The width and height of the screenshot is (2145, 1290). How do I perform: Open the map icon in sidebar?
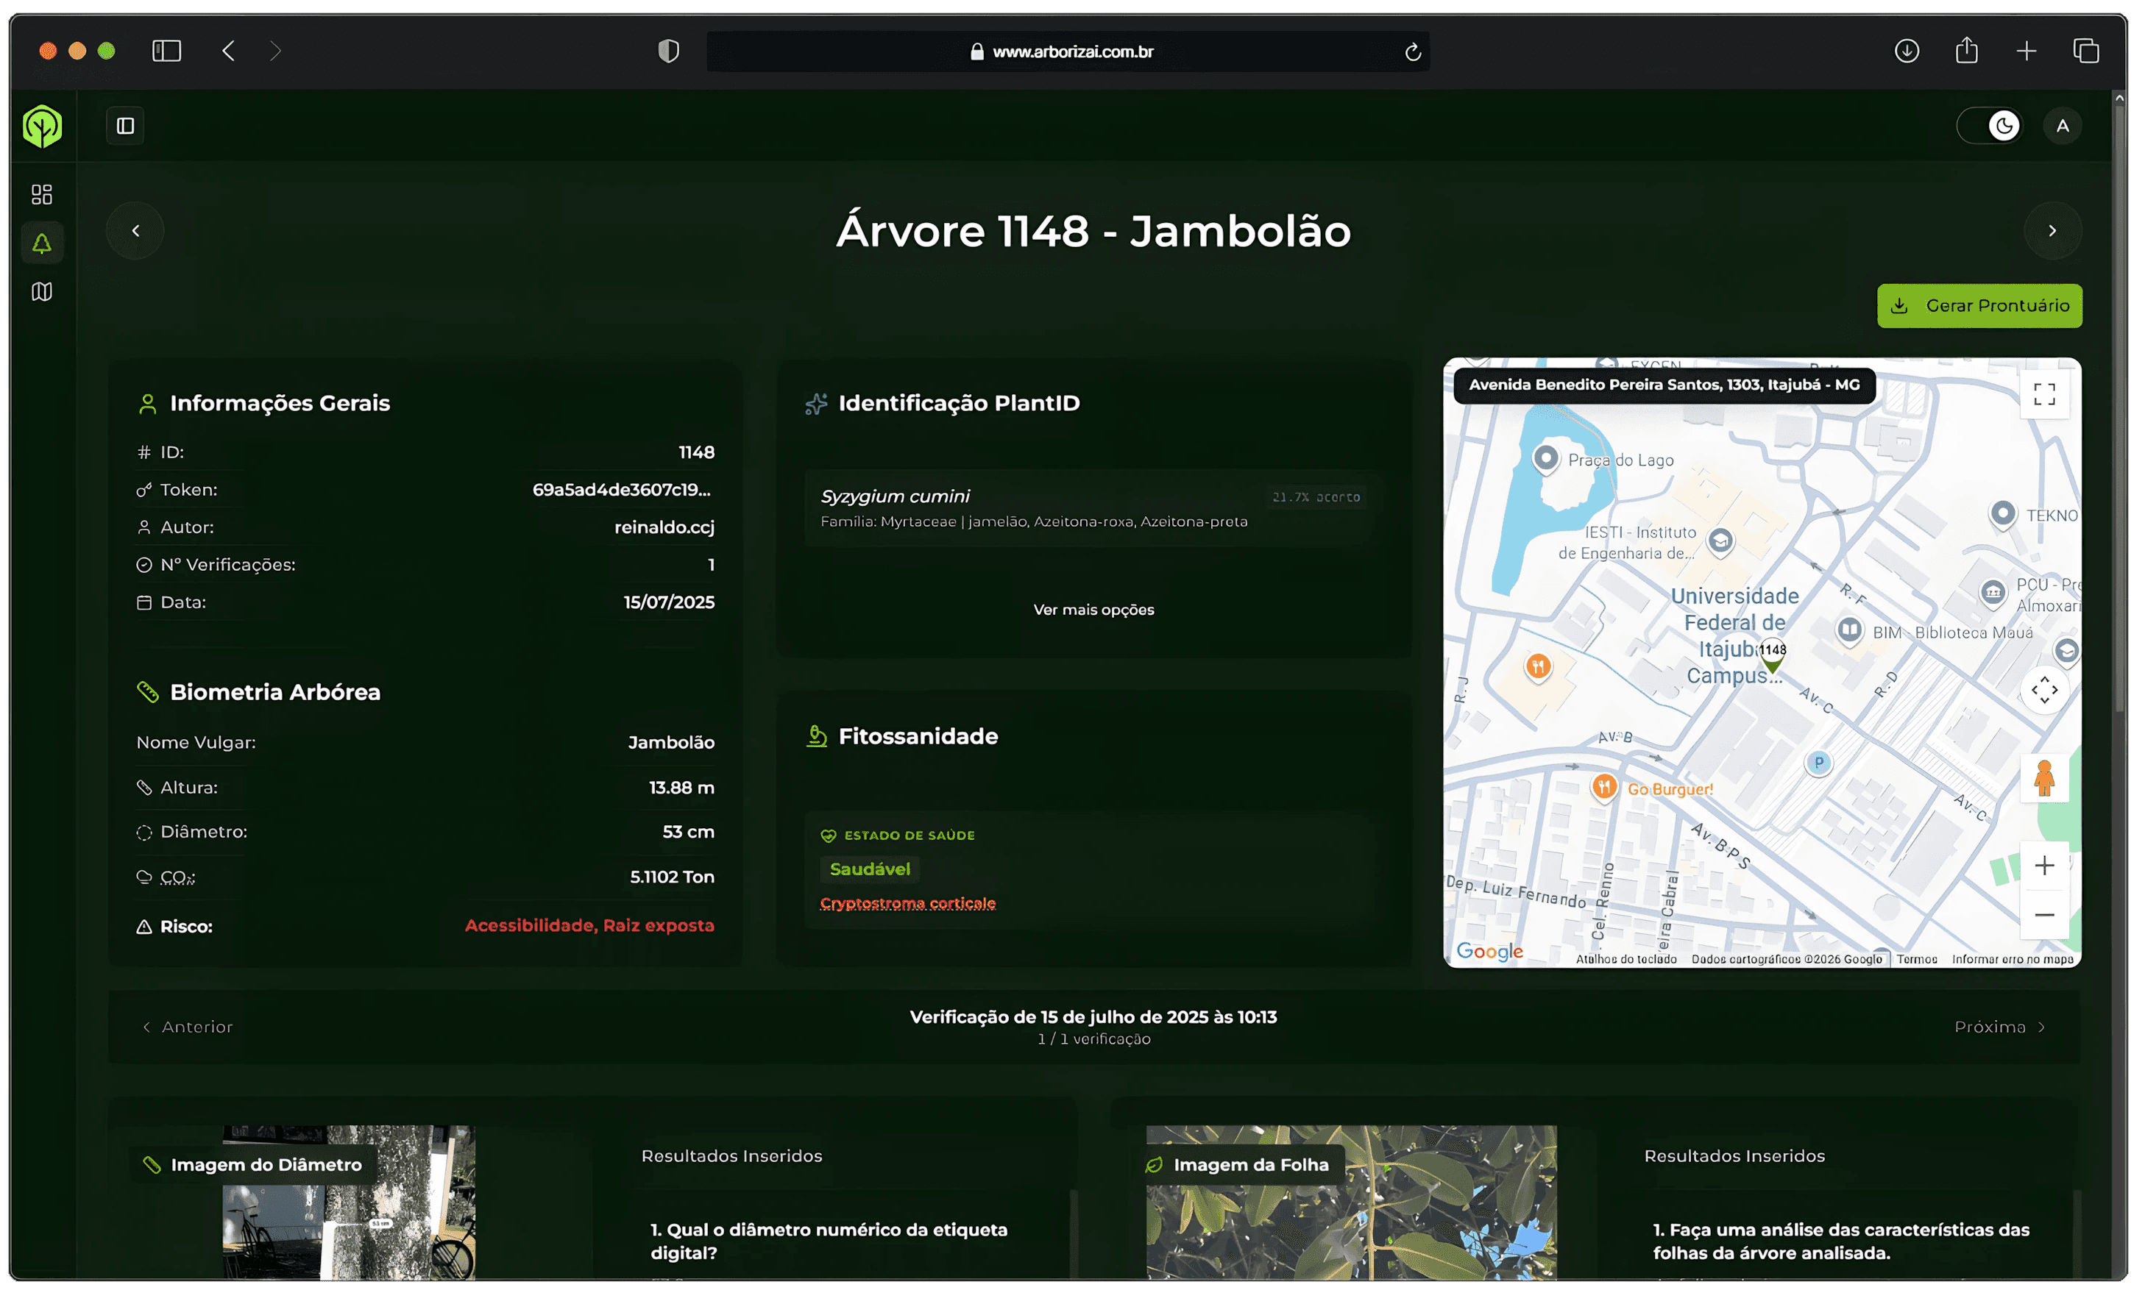pyautogui.click(x=42, y=292)
